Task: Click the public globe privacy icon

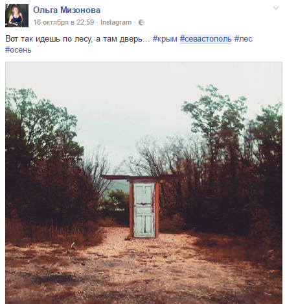Action: [141, 22]
